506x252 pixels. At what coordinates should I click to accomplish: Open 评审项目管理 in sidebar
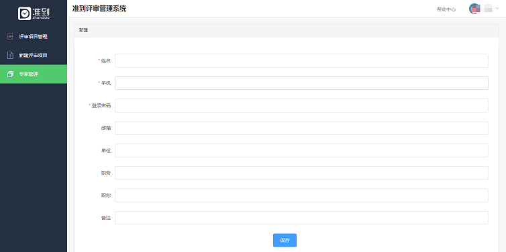[x=34, y=37]
